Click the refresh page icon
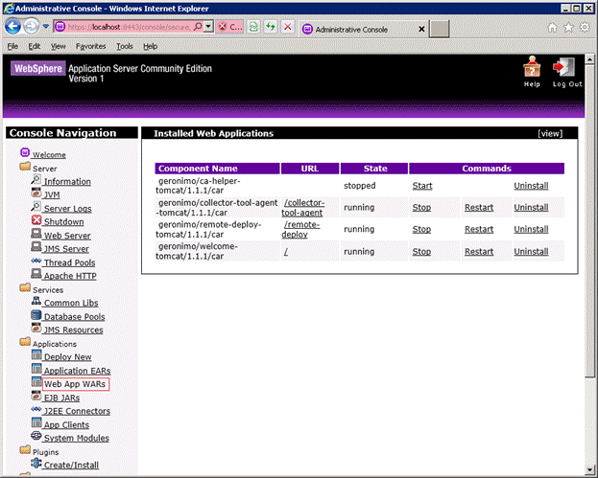This screenshot has height=478, width=598. pyautogui.click(x=271, y=27)
